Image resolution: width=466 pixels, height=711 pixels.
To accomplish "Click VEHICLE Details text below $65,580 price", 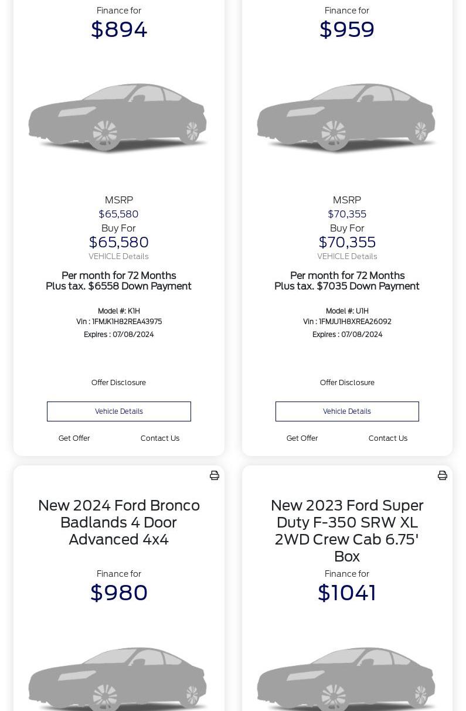I will click(x=118, y=257).
